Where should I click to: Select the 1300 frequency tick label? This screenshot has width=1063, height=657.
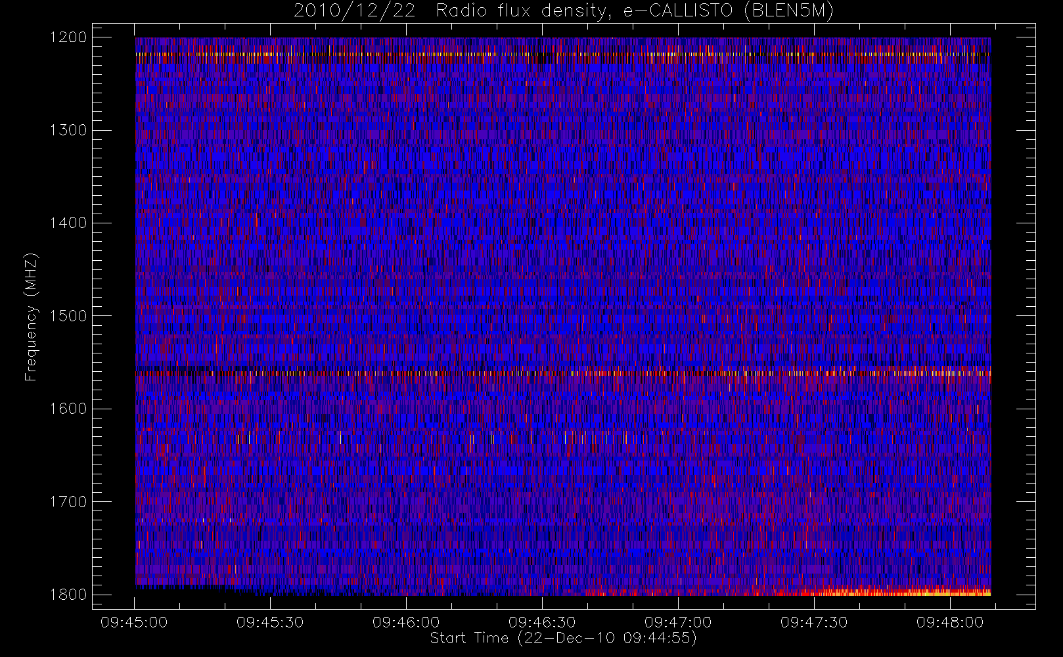[x=68, y=130]
